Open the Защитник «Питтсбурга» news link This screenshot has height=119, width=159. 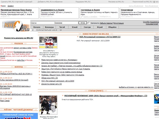pos(66,69)
